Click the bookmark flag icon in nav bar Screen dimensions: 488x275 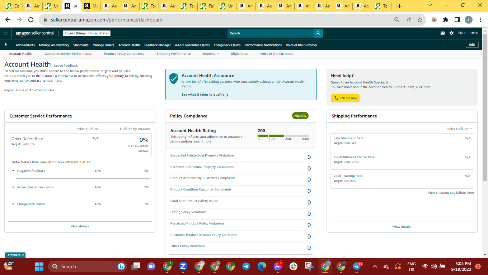(x=6, y=45)
